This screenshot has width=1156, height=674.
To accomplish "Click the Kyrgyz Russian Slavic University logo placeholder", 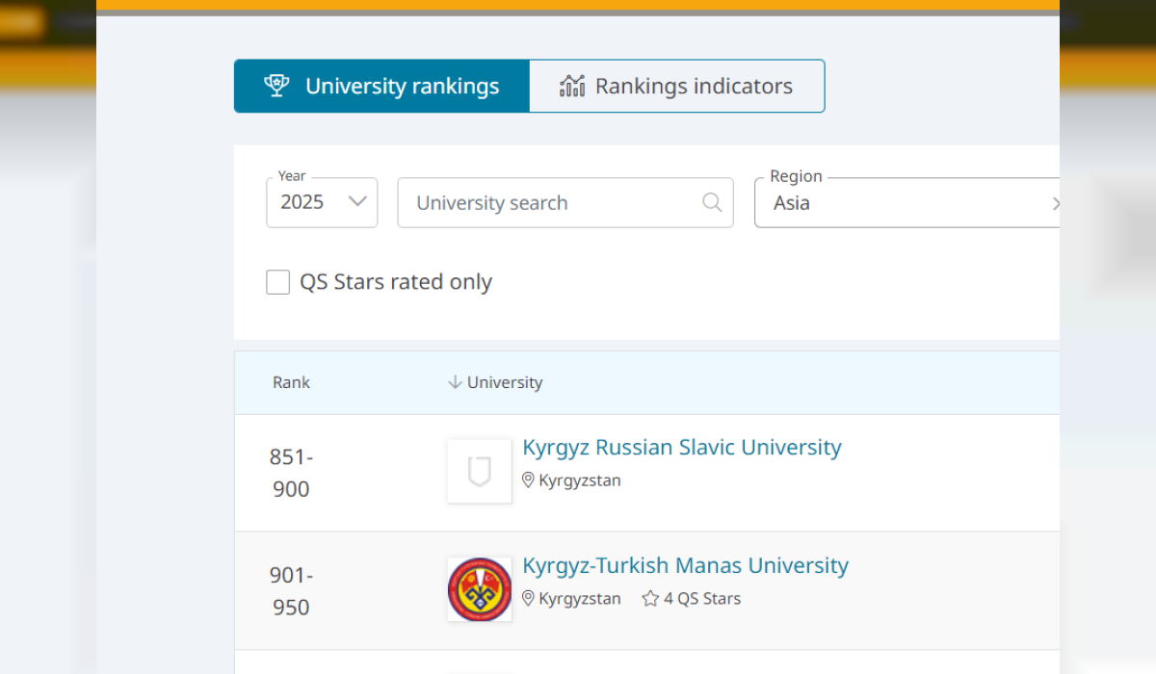I will point(480,472).
